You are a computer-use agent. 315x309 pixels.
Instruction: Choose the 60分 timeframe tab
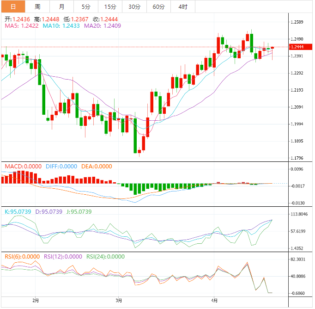click(158, 6)
